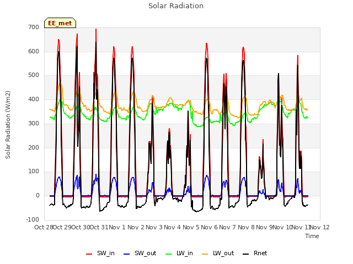Click the highest SW_in peak on Oct 31
This screenshot has width=353, height=264.
[96, 29]
